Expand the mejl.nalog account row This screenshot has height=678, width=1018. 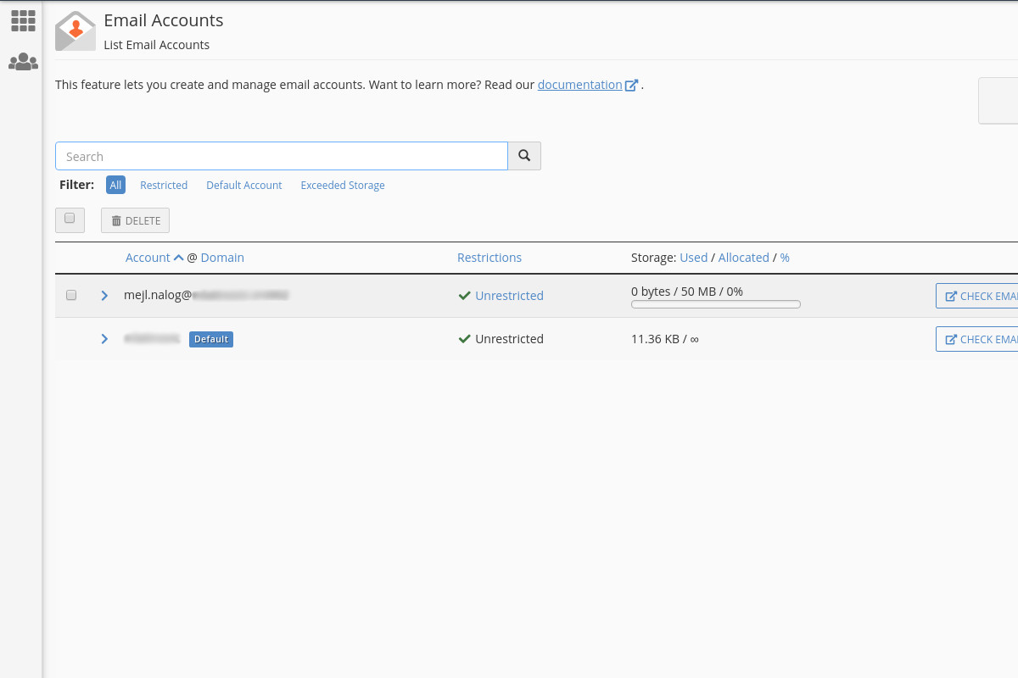click(x=104, y=296)
